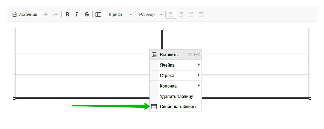Click the redo arrow icon
Screen dimensions: 324x129
coord(56,15)
